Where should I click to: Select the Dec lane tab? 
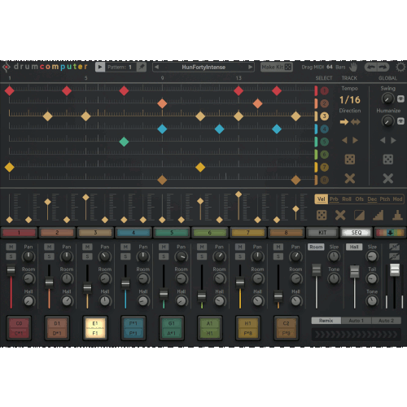[x=372, y=199]
